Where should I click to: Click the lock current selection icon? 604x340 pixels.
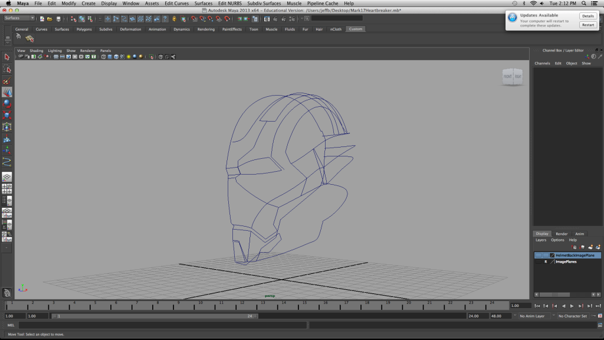(x=174, y=18)
